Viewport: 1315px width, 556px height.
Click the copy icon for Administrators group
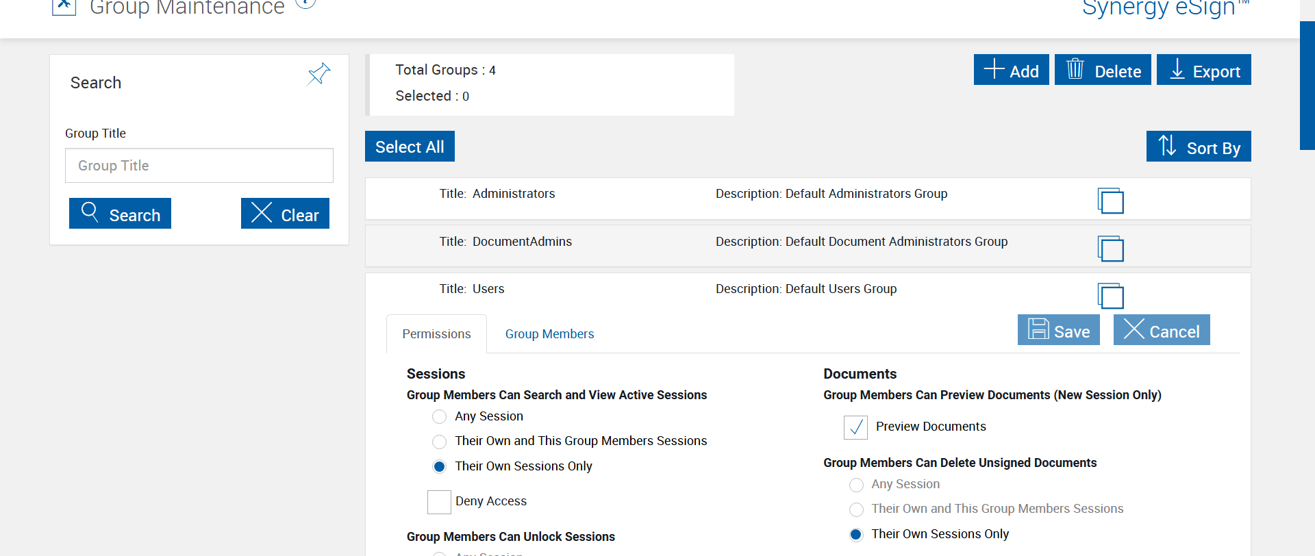click(x=1110, y=201)
